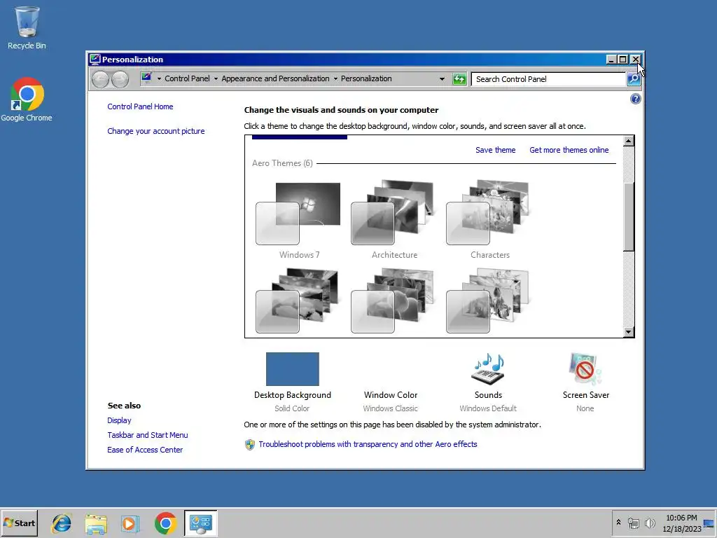This screenshot has width=717, height=538.
Task: Show hidden tray icons
Action: (x=619, y=523)
